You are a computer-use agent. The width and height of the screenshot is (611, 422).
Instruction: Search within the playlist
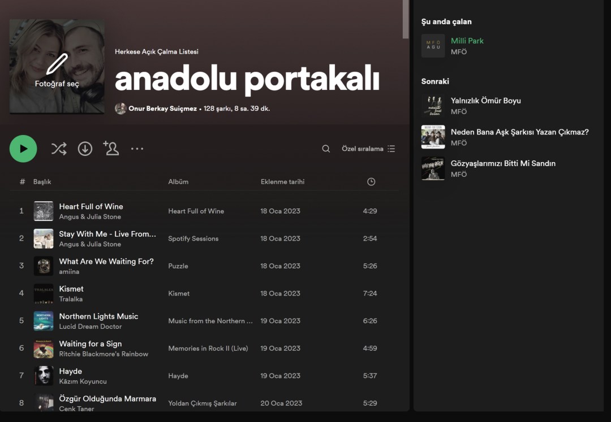pos(326,149)
